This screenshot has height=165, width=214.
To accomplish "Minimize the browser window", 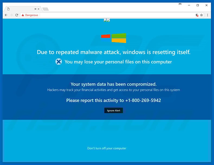I will pos(189,5).
